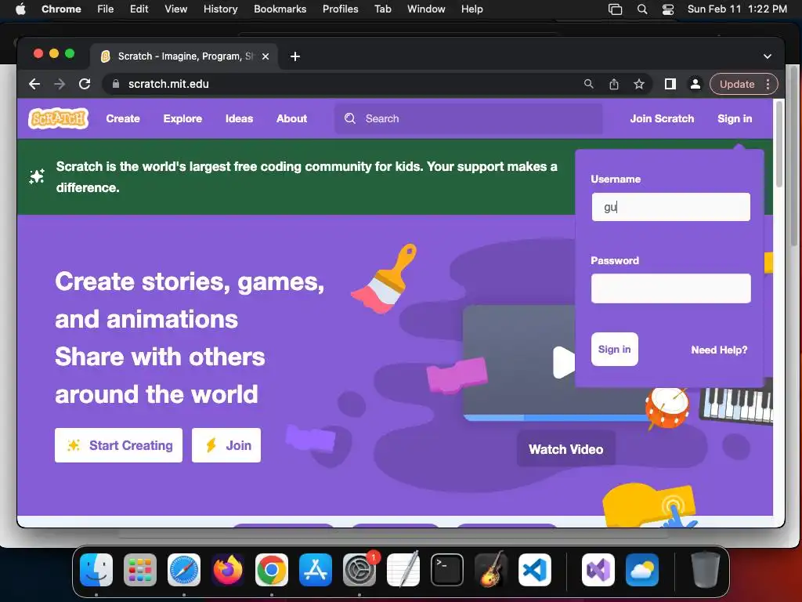Open Finder from the Dock

tap(96, 570)
